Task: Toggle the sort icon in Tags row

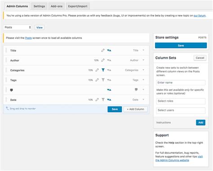Action: click(x=109, y=80)
